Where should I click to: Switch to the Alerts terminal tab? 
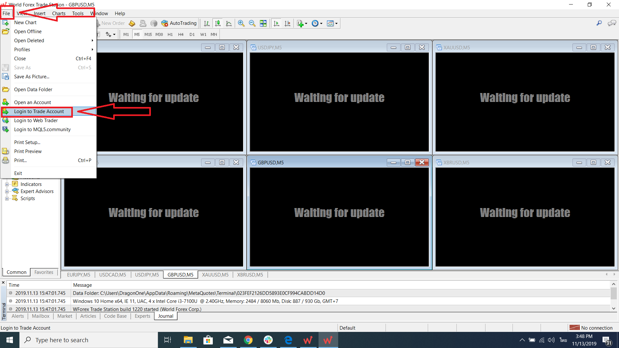(x=18, y=316)
